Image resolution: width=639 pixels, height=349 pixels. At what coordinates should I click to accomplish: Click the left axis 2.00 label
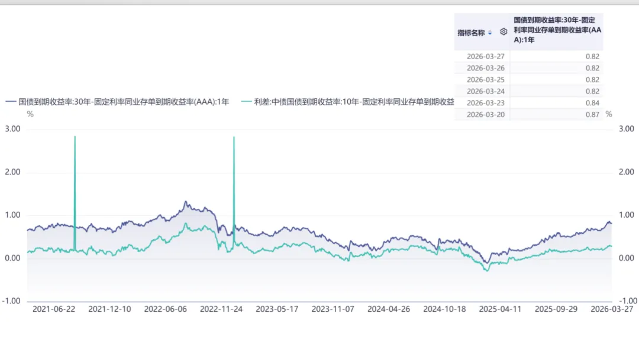pyautogui.click(x=12, y=172)
